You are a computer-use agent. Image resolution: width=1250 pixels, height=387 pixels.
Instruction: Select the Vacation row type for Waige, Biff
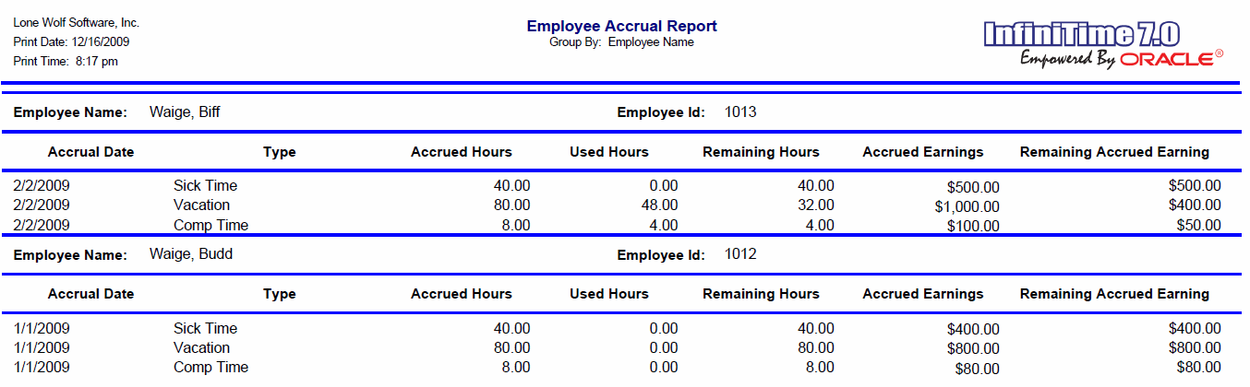pyautogui.click(x=201, y=205)
